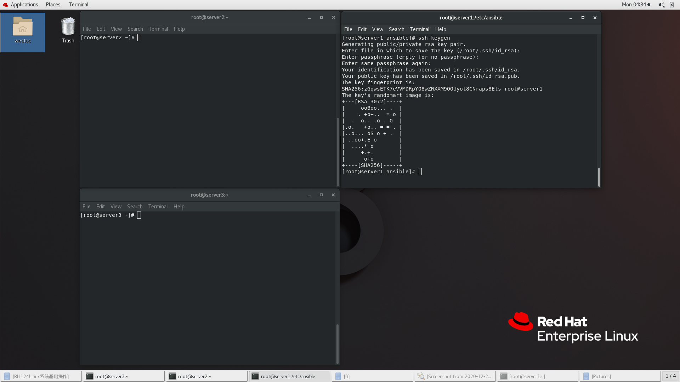Screen dimensions: 680x382
Task: Expand the Places menu
Action: 53,5
